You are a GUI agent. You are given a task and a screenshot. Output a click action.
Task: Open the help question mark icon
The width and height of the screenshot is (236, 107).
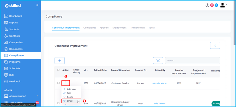click(x=207, y=5)
